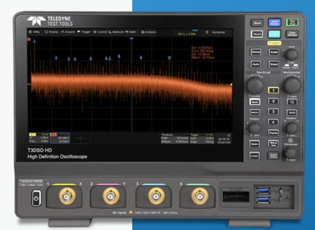This screenshot has width=315, height=230.
Task: Touch the lower front USB port
Action: pyautogui.click(x=263, y=200)
